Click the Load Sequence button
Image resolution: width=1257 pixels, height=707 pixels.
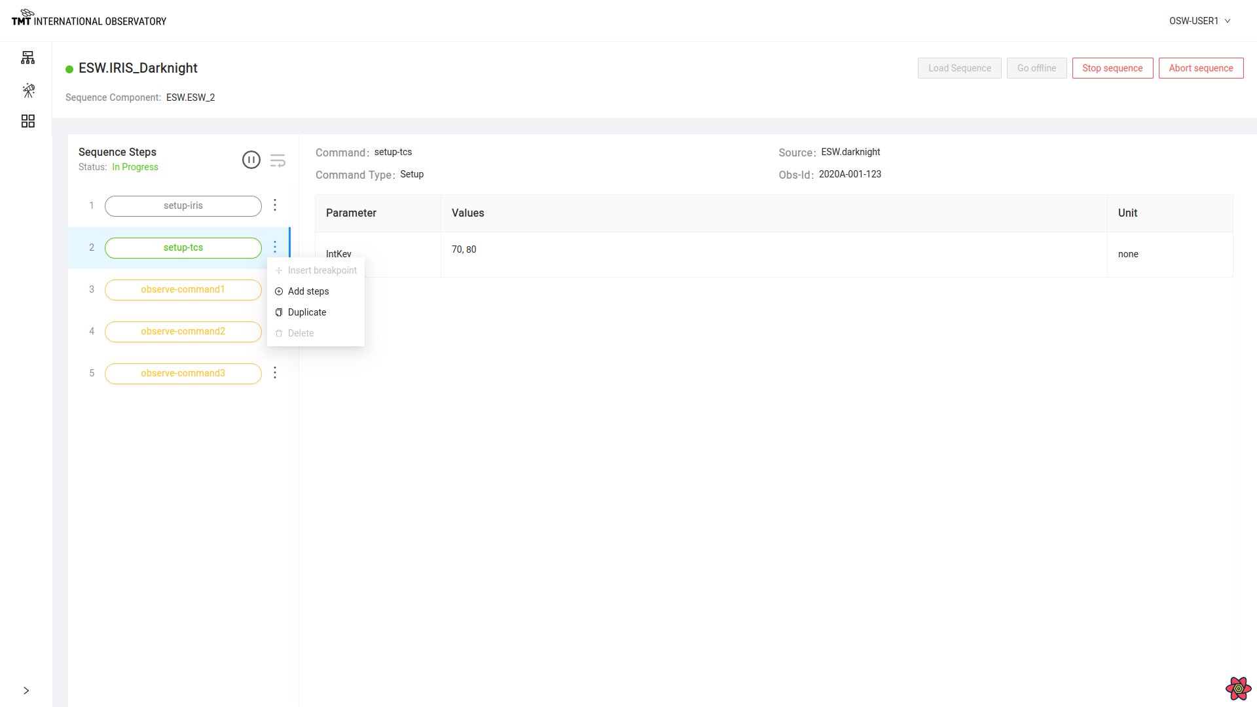(x=959, y=68)
